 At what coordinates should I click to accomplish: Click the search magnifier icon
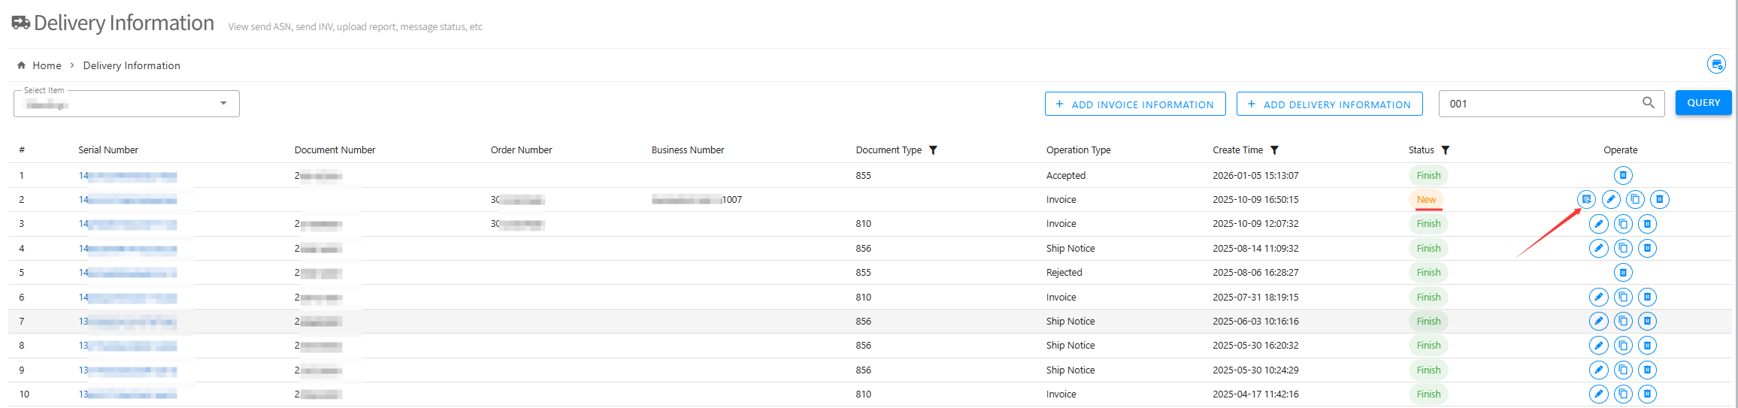1648,103
